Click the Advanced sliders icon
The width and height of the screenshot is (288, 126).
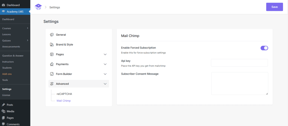click(52, 84)
